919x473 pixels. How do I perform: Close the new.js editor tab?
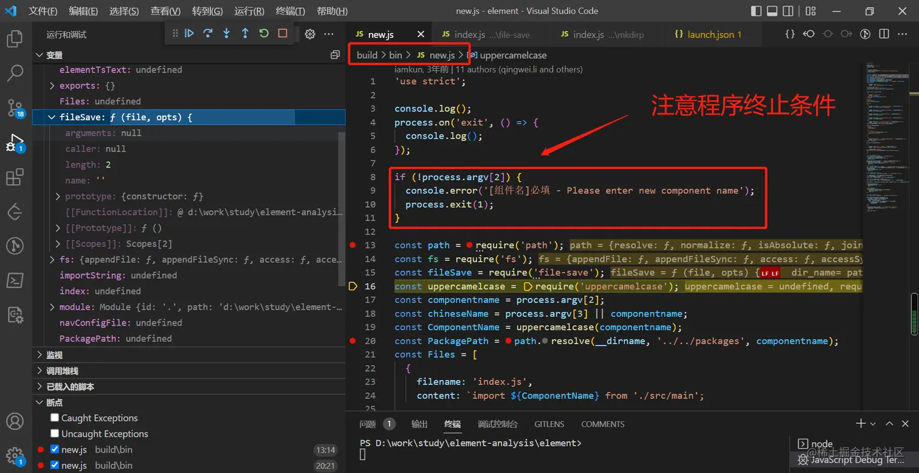(421, 35)
